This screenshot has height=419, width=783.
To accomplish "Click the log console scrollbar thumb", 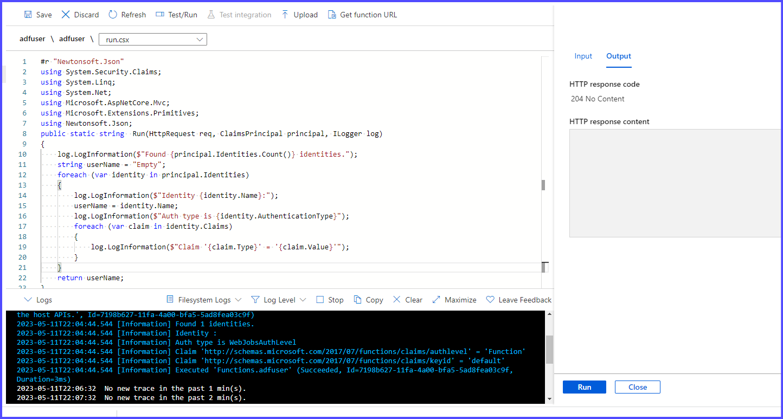I will (549, 350).
